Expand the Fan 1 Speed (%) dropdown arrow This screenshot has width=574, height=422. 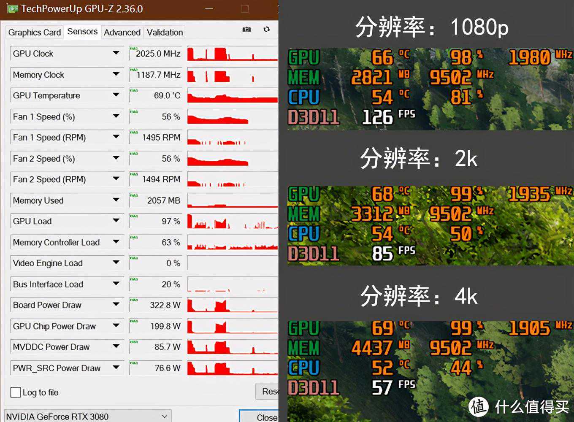click(x=116, y=116)
